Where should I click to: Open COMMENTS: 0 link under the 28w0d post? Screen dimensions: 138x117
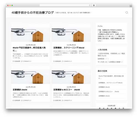click(27, 100)
